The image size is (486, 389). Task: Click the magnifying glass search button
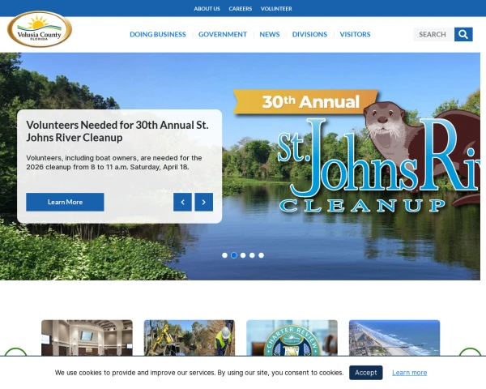tap(463, 34)
